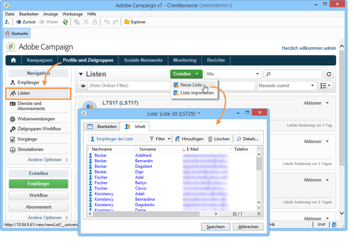Select the Becker Adalheid row
The height and width of the screenshot is (248, 354).
tap(172, 155)
